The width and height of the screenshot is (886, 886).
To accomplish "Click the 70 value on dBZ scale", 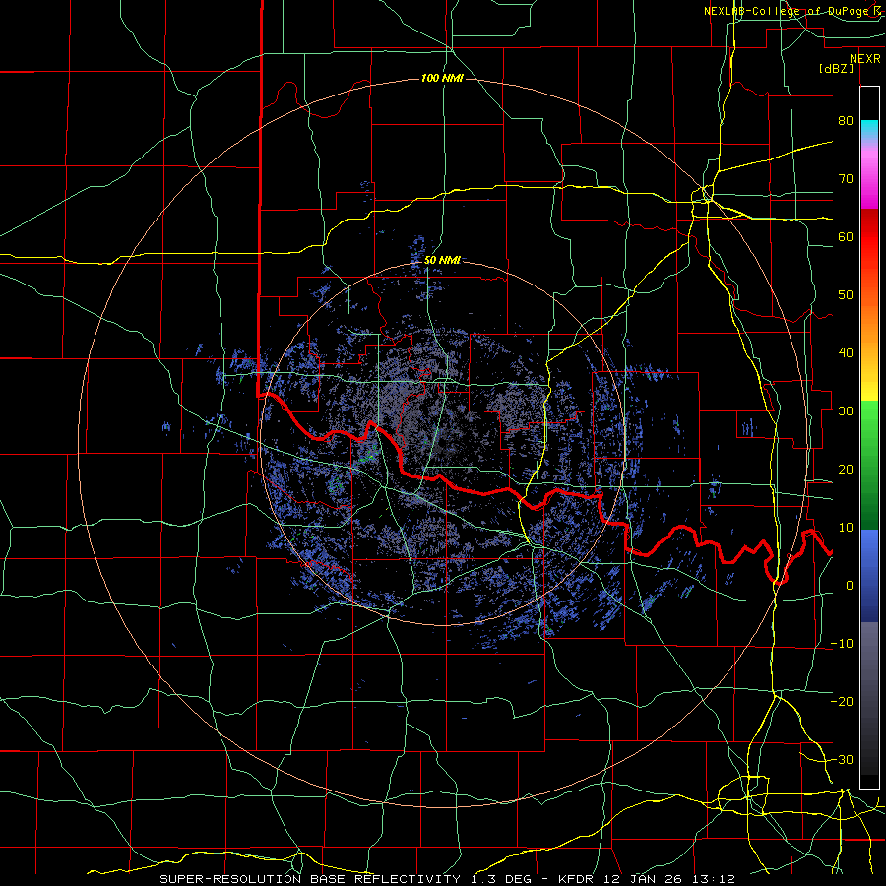I will point(846,178).
